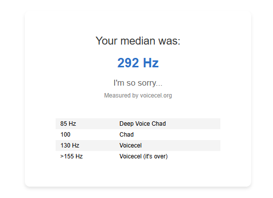The width and height of the screenshot is (273, 198).
Task: Select the blue 292 Hz result value
Action: coord(138,63)
